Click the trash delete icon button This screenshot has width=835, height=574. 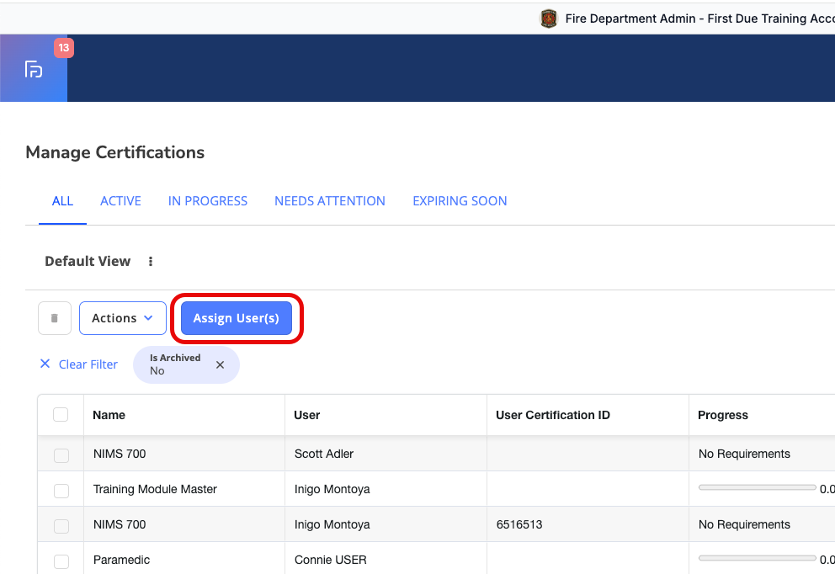55,318
